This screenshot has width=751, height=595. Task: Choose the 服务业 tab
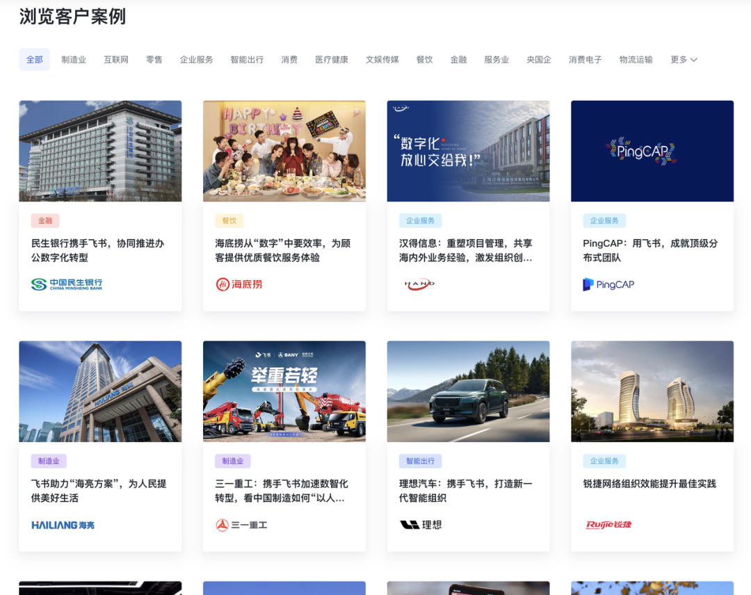click(496, 60)
